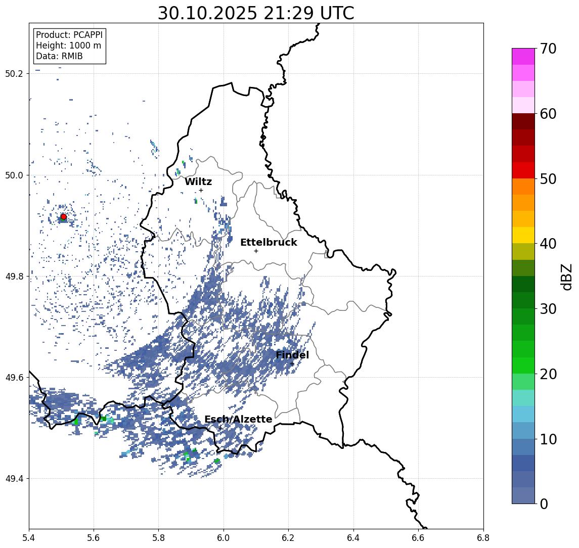Click the 40 tick on the colorbar
579x548 pixels.
point(548,244)
